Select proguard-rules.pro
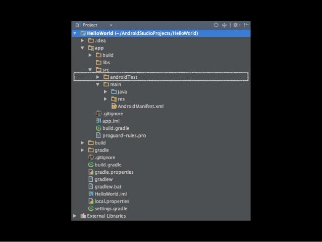 [124, 135]
